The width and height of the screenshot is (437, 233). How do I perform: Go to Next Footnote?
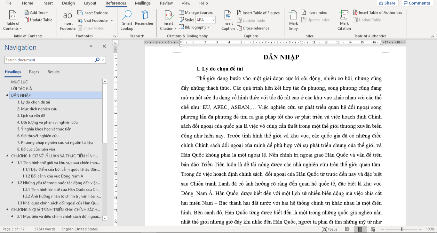(x=93, y=20)
